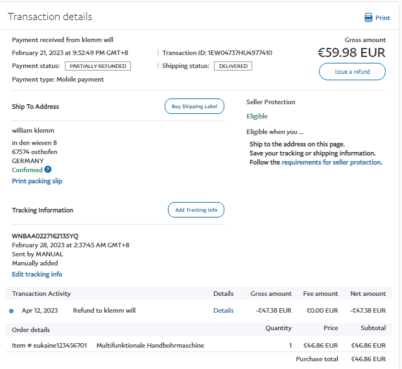Click the Print text link
402x369 pixels.
(383, 18)
